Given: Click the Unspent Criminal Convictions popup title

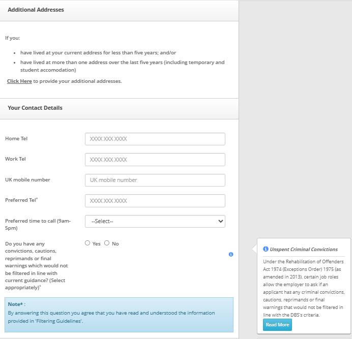Looking at the screenshot, I should pos(303,249).
